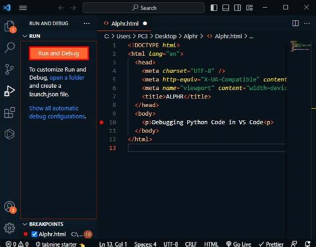Click the warnings count in status bar
Viewport: 316px width, 247px height.
[x=23, y=244]
